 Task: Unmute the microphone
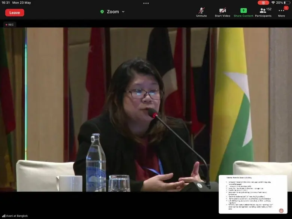[x=201, y=12]
